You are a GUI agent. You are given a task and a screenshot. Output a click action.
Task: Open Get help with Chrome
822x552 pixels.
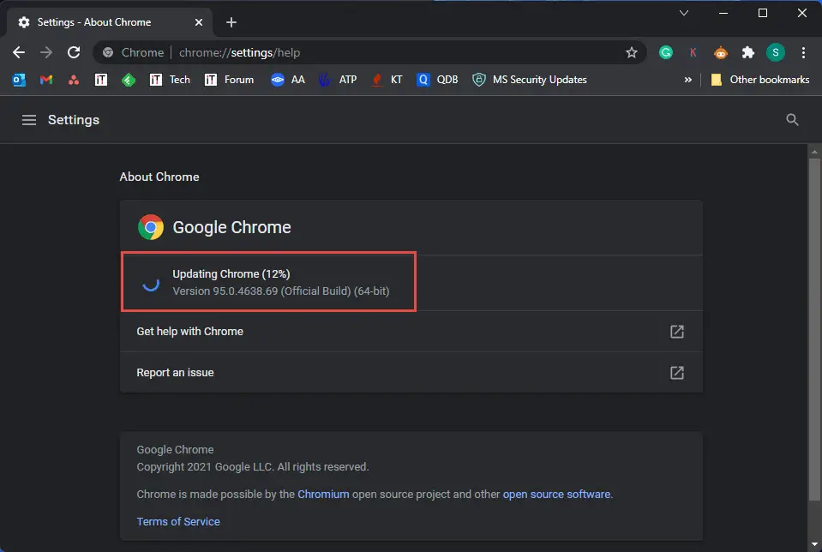pos(411,332)
